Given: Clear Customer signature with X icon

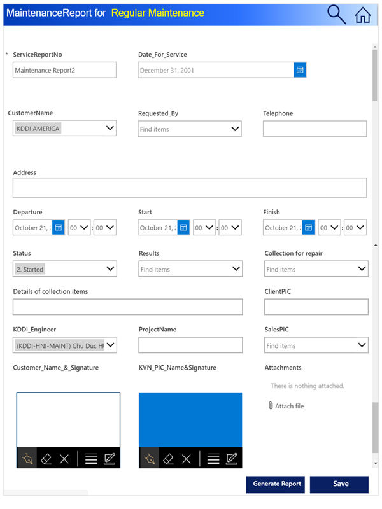Looking at the screenshot, I should point(64,459).
